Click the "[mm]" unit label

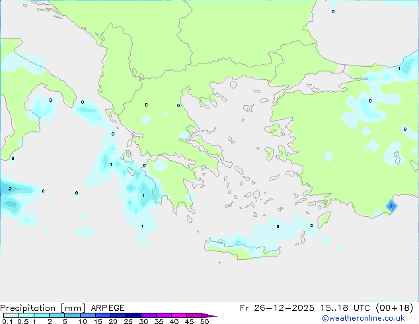coord(73,308)
